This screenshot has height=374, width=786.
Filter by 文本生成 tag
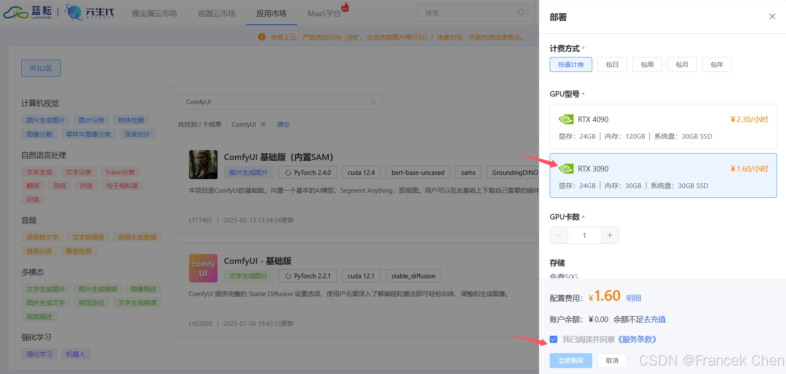(39, 172)
